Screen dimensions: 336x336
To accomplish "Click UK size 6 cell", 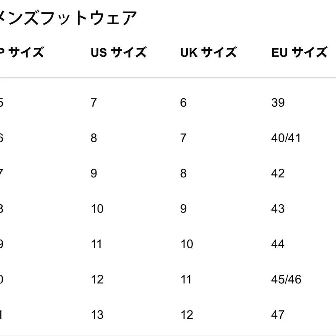I will pos(183,103).
